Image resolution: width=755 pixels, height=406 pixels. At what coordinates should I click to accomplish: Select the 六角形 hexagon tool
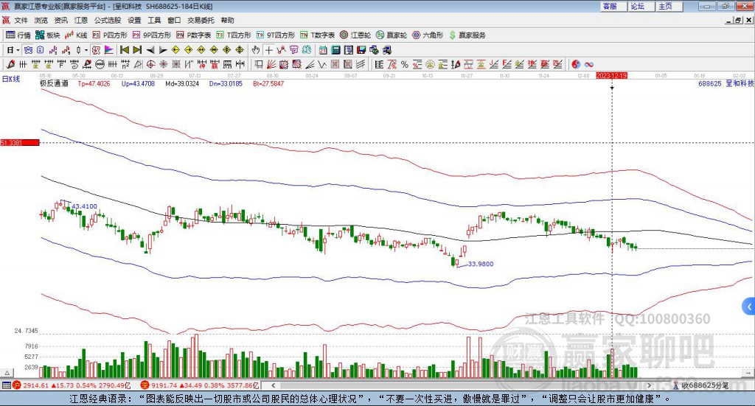[x=428, y=35]
